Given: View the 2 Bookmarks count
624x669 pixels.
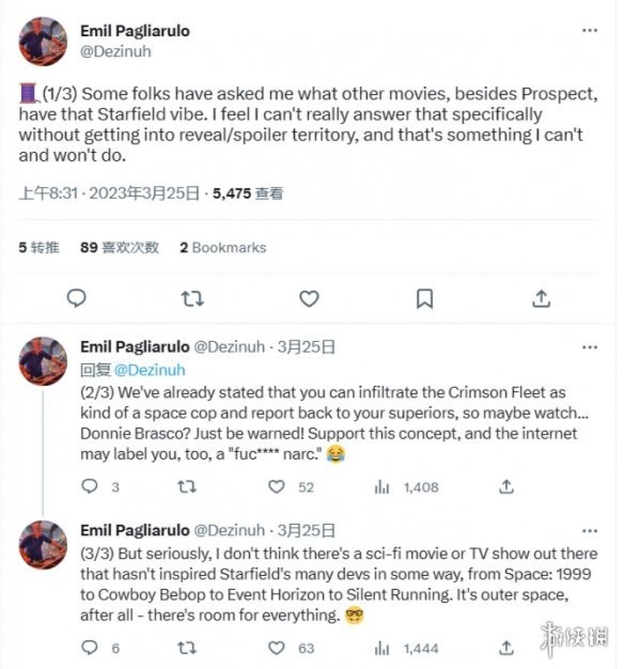Looking at the screenshot, I should (223, 248).
